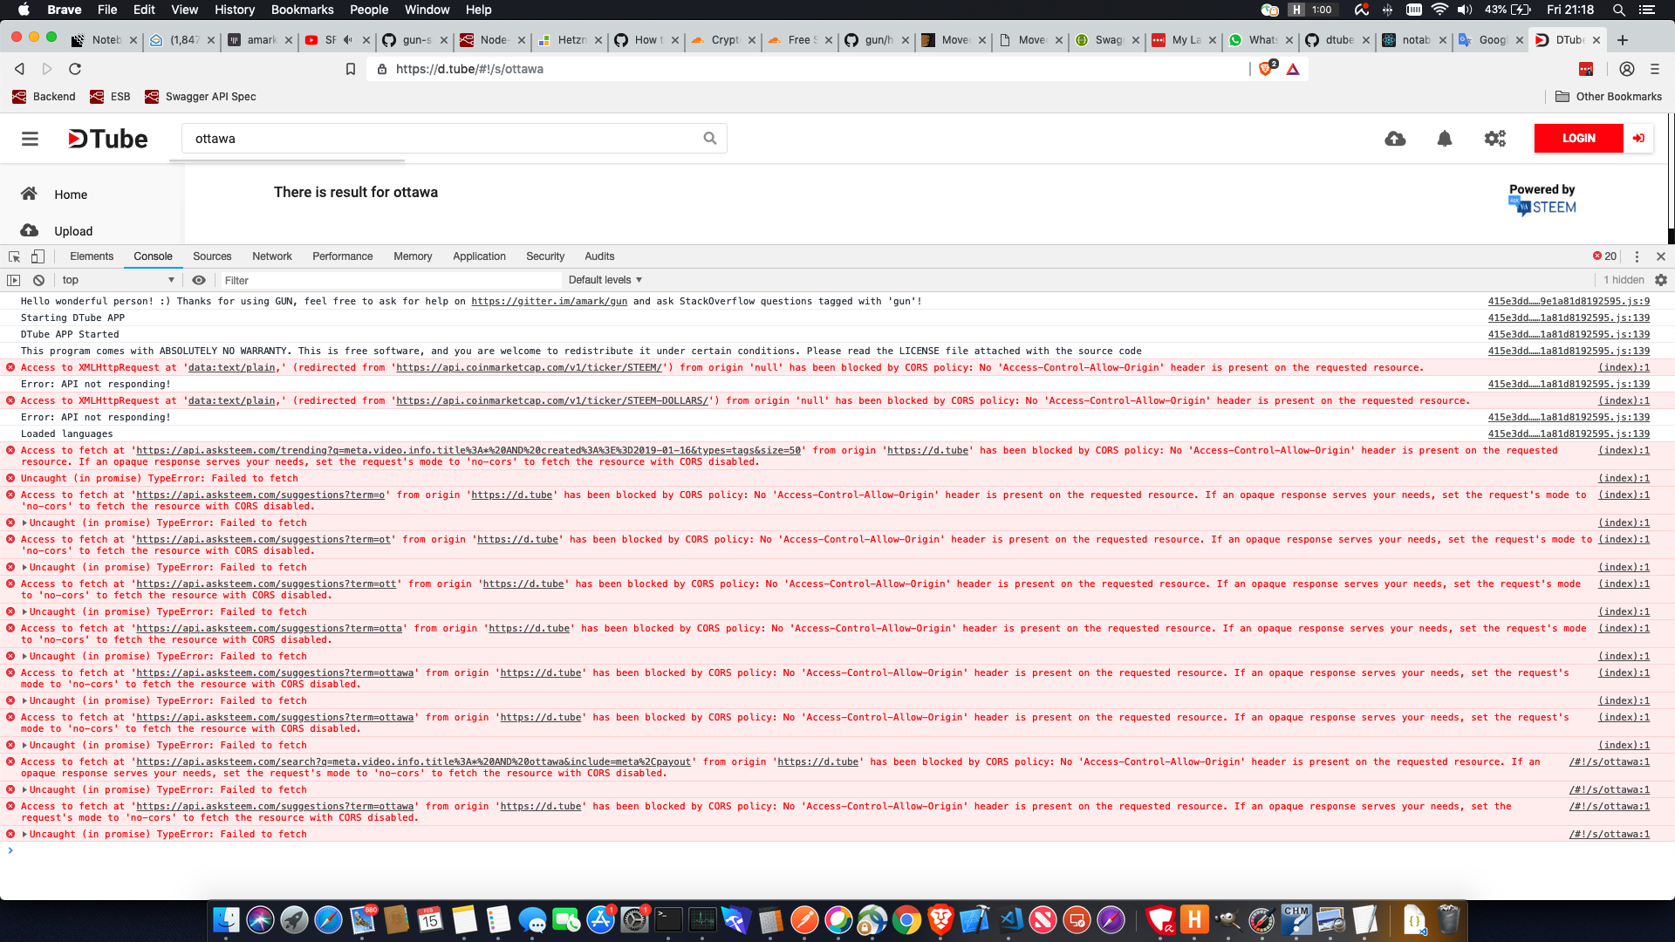Click the search magnifier for ottawa query

click(709, 138)
